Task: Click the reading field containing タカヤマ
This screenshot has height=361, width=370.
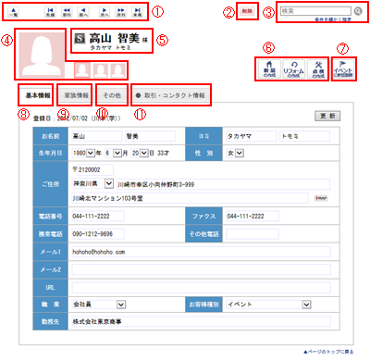Action: (x=251, y=136)
